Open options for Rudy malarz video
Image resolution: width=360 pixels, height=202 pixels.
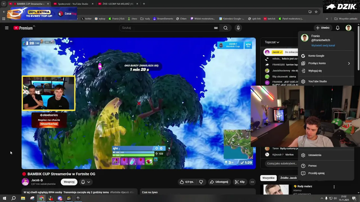click(x=334, y=187)
